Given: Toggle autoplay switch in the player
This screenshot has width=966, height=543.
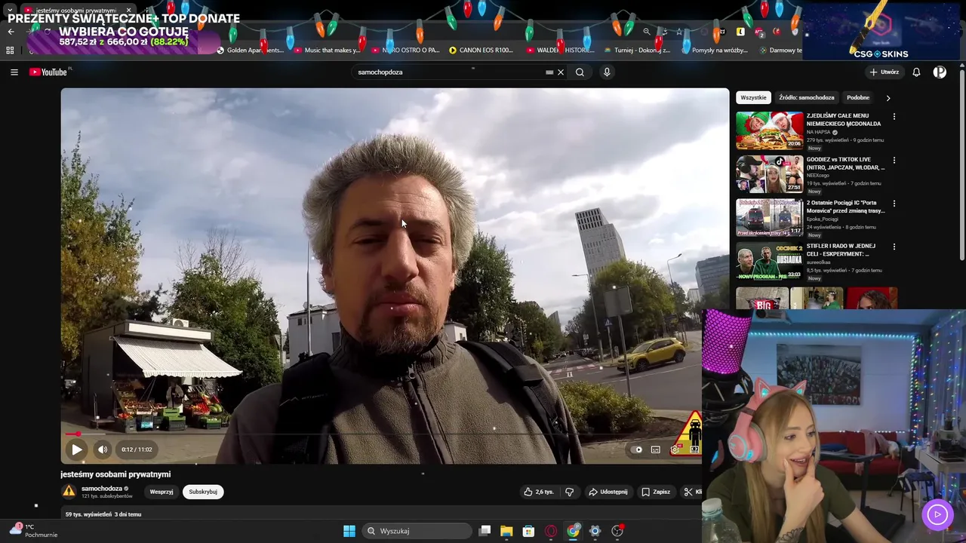Looking at the screenshot, I should [x=638, y=449].
